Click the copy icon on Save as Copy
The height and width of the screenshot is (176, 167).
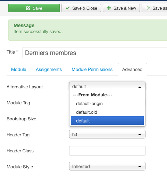click(148, 8)
